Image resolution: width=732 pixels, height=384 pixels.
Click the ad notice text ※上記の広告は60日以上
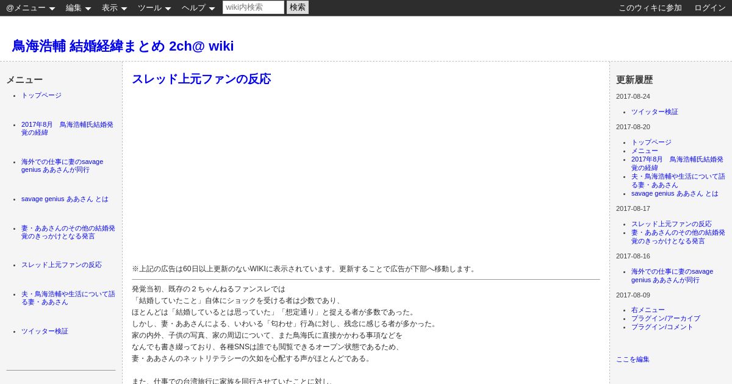304,269
